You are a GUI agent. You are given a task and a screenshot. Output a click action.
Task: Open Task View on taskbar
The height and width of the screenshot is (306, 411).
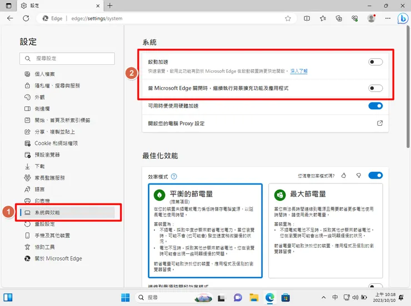[x=221, y=298]
